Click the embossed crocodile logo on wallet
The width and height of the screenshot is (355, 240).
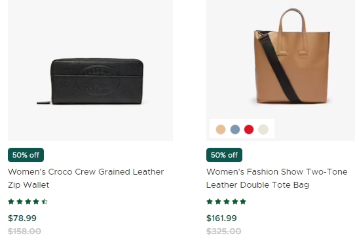click(x=97, y=80)
